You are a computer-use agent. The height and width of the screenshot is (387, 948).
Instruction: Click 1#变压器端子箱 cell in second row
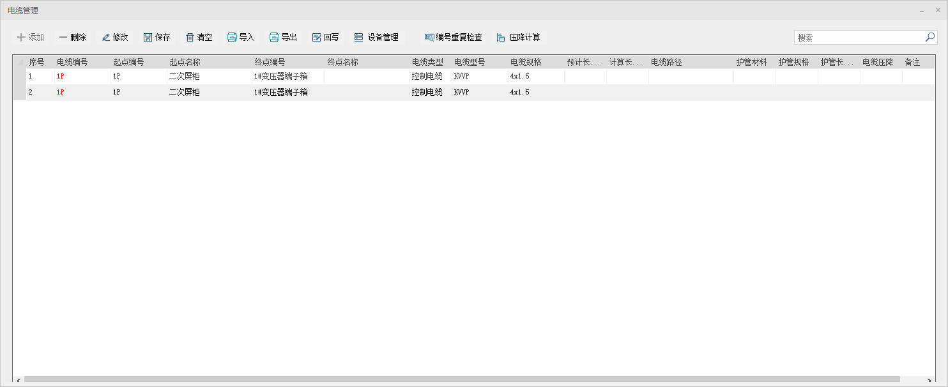pyautogui.click(x=281, y=93)
